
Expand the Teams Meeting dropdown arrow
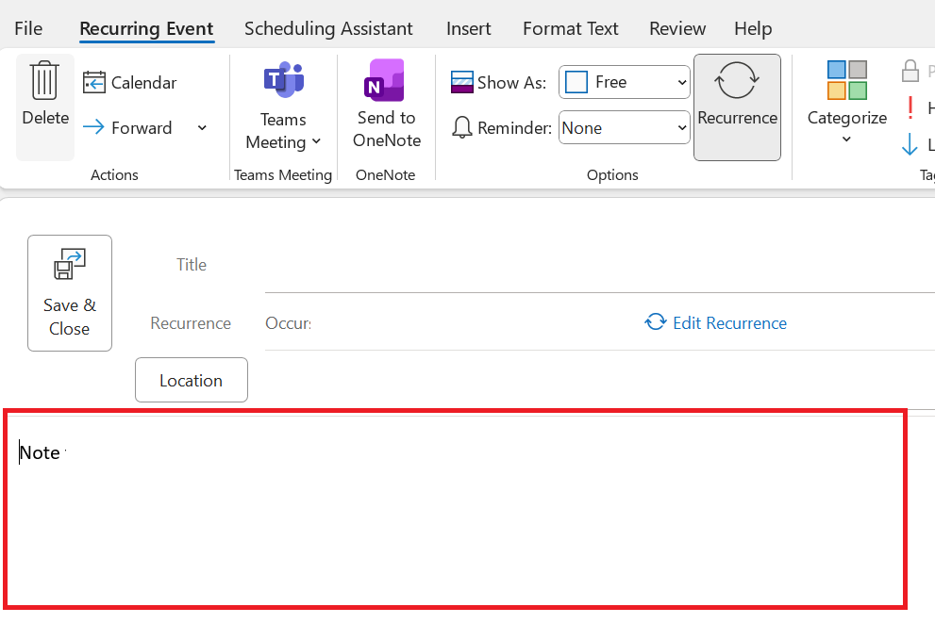point(317,141)
